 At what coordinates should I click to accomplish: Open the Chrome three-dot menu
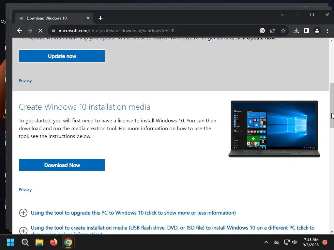click(327, 31)
